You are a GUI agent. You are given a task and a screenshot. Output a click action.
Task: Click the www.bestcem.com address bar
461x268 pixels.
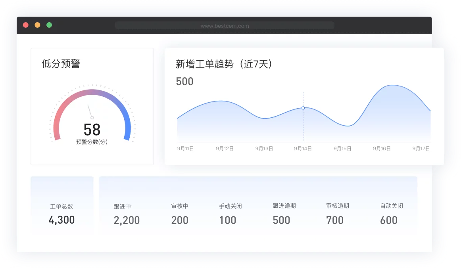pos(225,26)
